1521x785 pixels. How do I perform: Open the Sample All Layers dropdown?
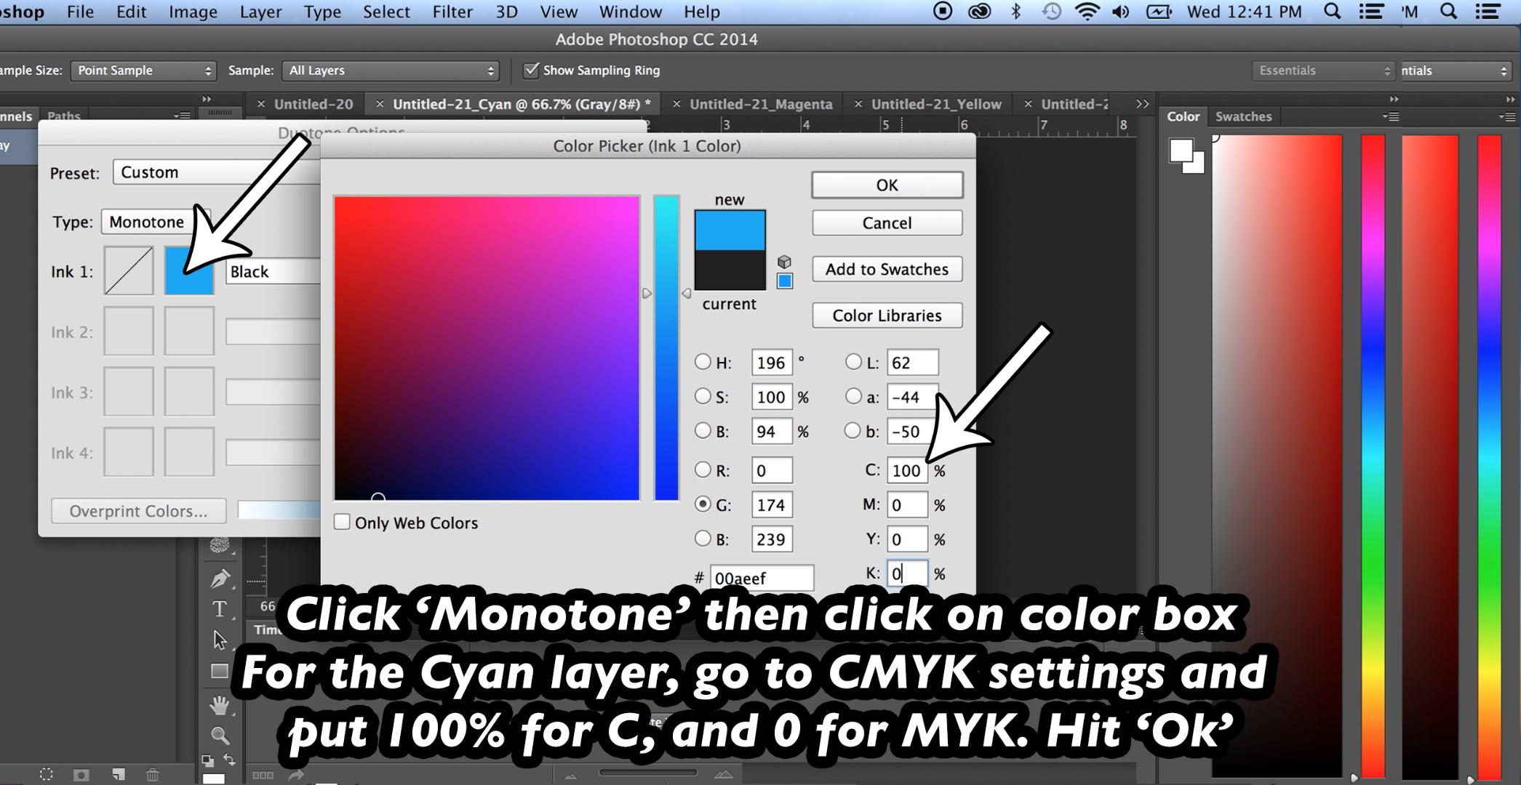tap(391, 71)
